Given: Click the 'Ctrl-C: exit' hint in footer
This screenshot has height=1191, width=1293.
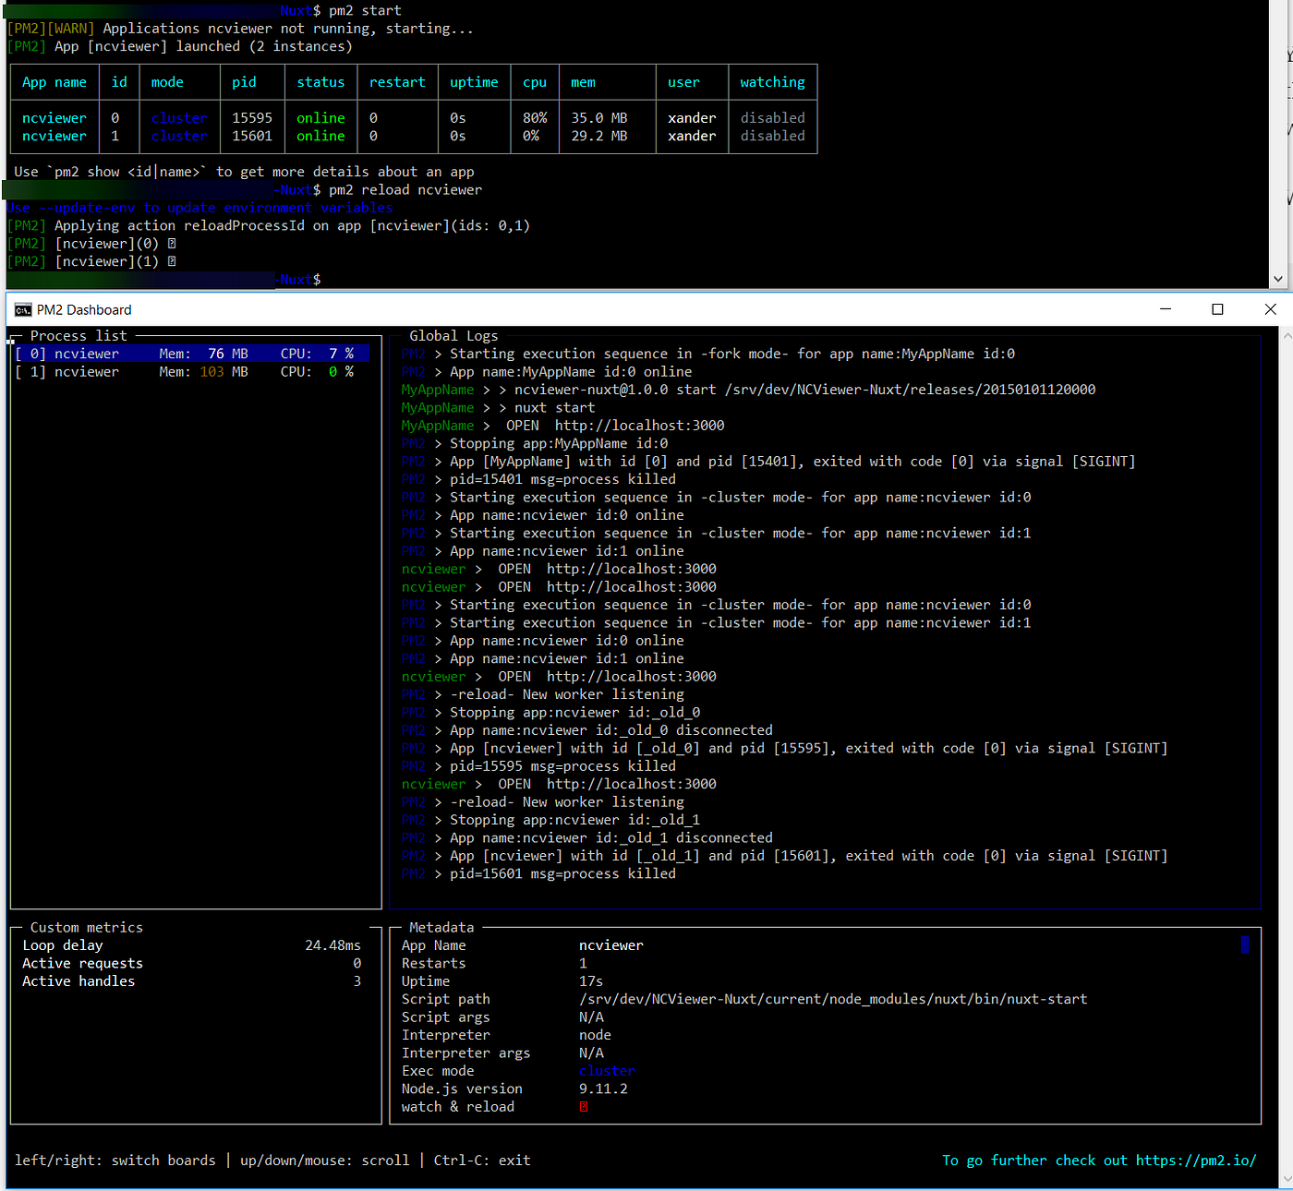Looking at the screenshot, I should point(482,1161).
